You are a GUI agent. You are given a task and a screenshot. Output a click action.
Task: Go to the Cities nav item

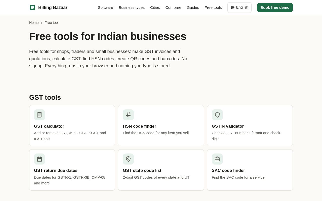click(x=155, y=8)
